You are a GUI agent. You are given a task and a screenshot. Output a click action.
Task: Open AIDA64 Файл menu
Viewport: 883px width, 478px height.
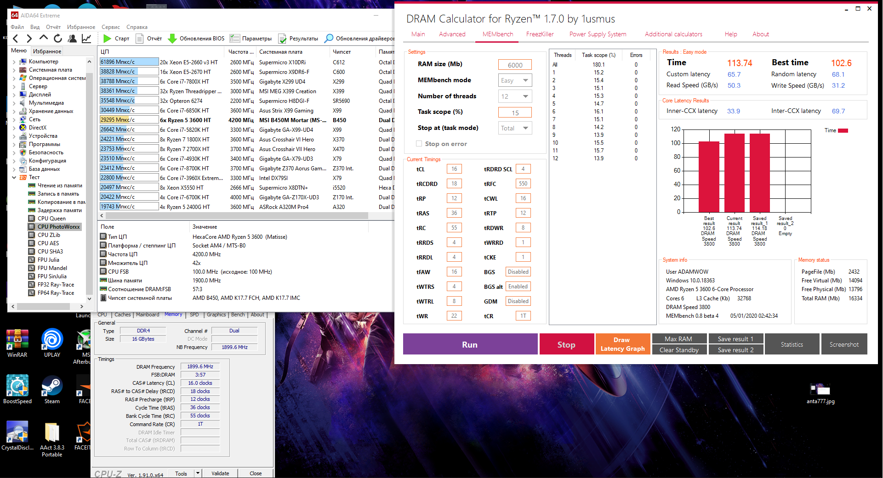(x=17, y=27)
